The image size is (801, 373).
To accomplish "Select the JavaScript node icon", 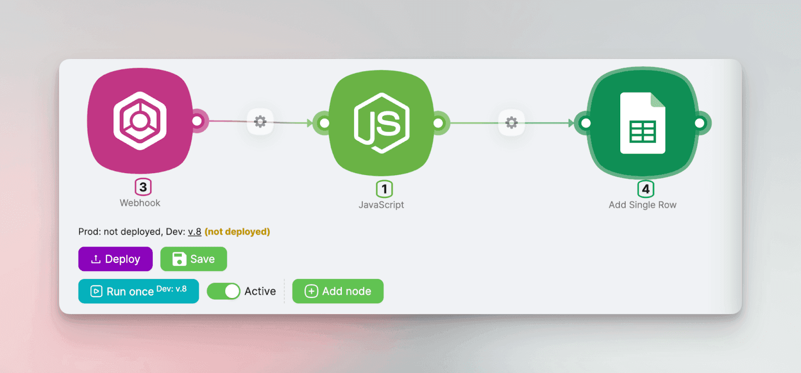I will (x=381, y=123).
